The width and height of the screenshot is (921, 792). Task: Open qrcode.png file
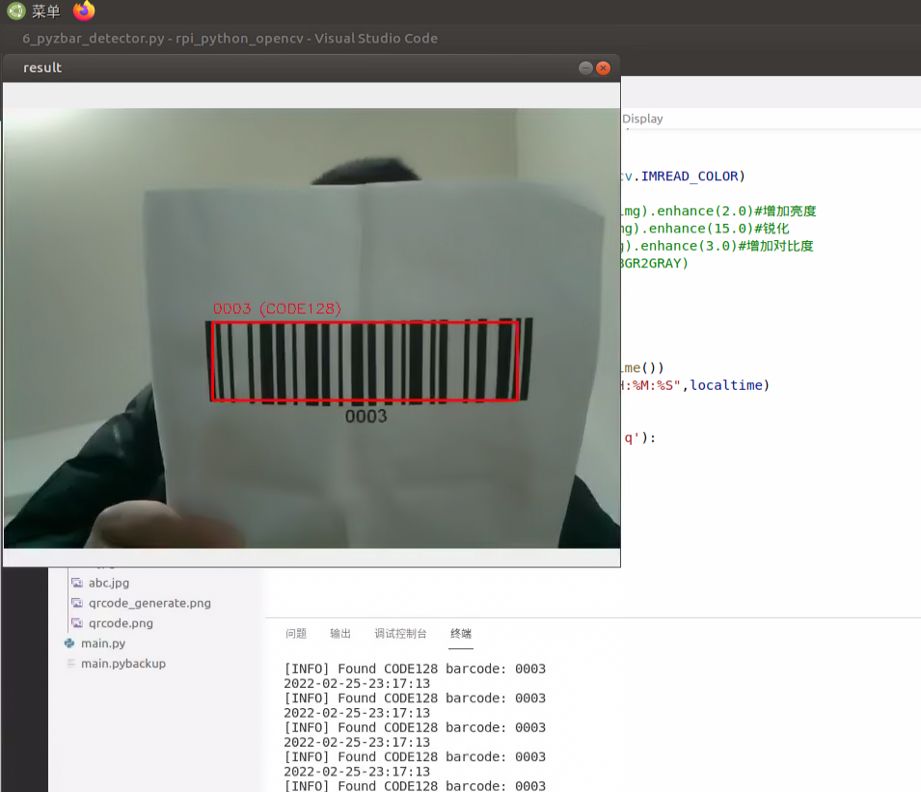point(121,623)
